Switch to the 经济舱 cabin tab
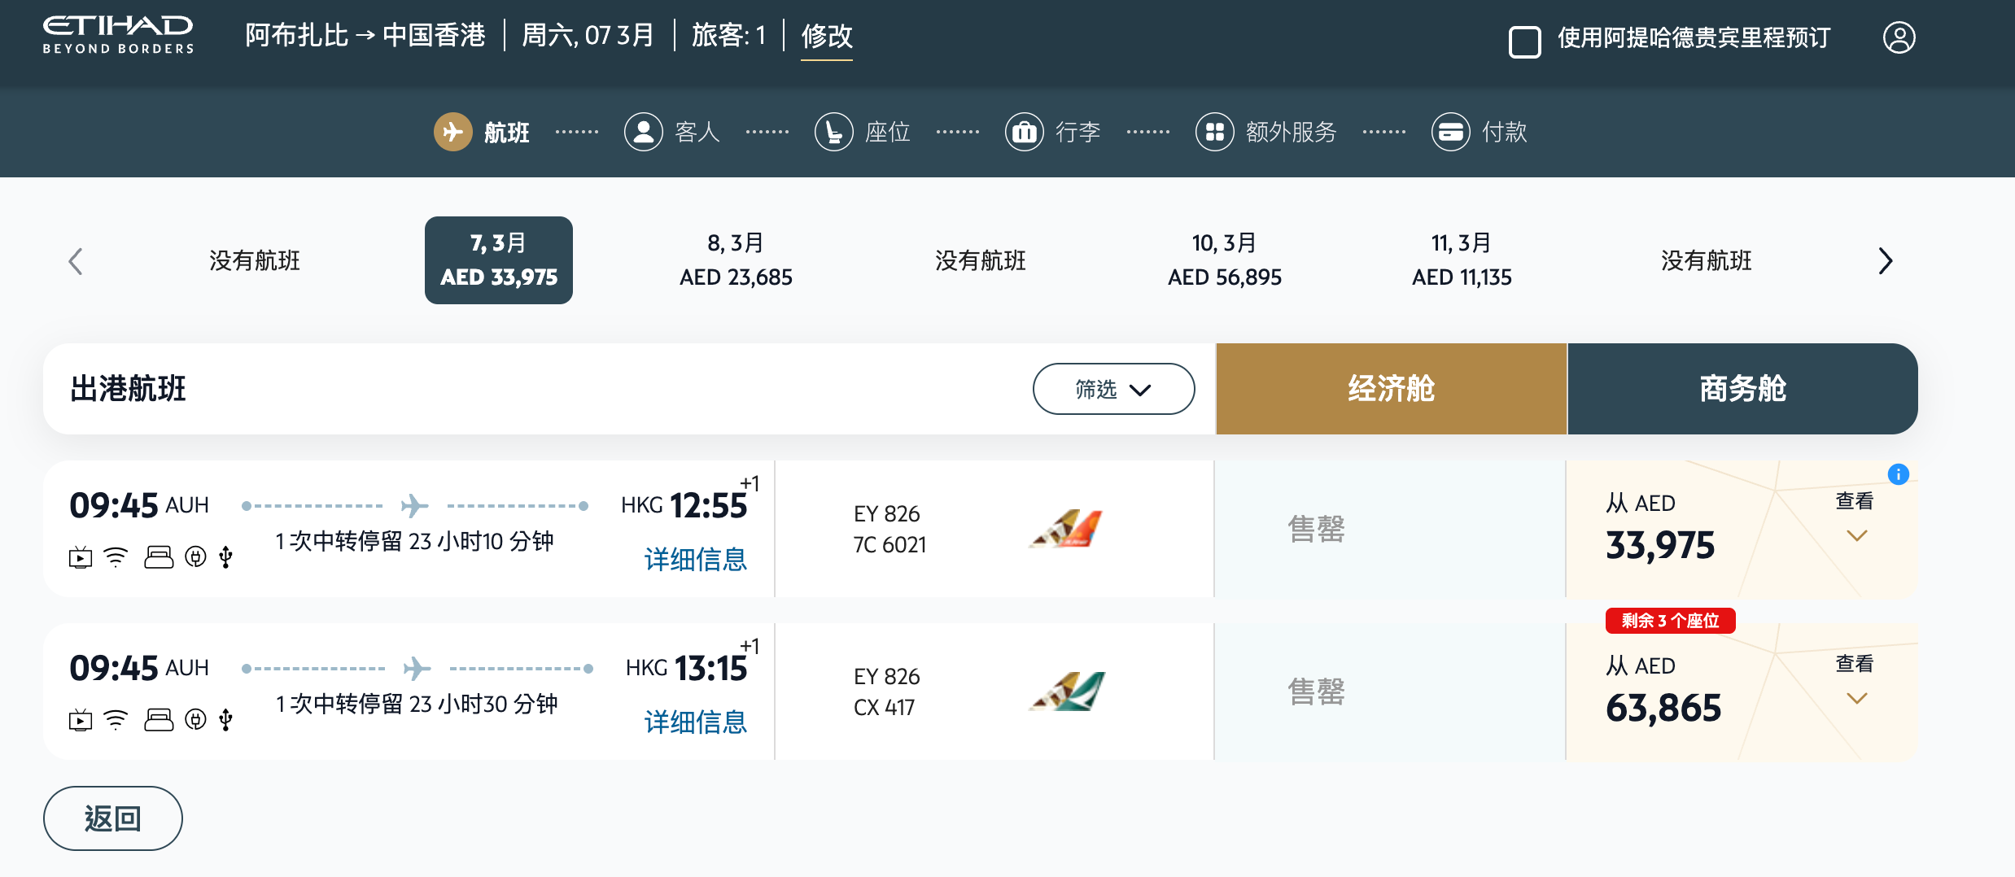This screenshot has width=2015, height=877. click(x=1391, y=389)
